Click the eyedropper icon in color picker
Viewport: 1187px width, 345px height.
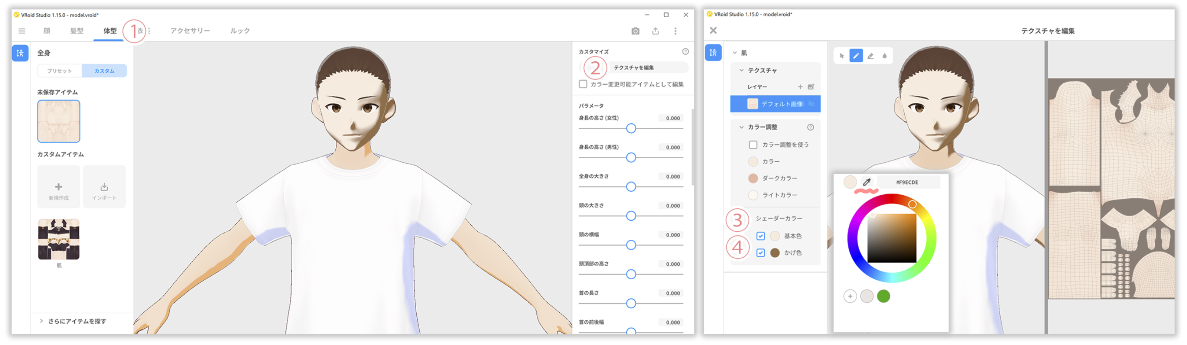[866, 182]
